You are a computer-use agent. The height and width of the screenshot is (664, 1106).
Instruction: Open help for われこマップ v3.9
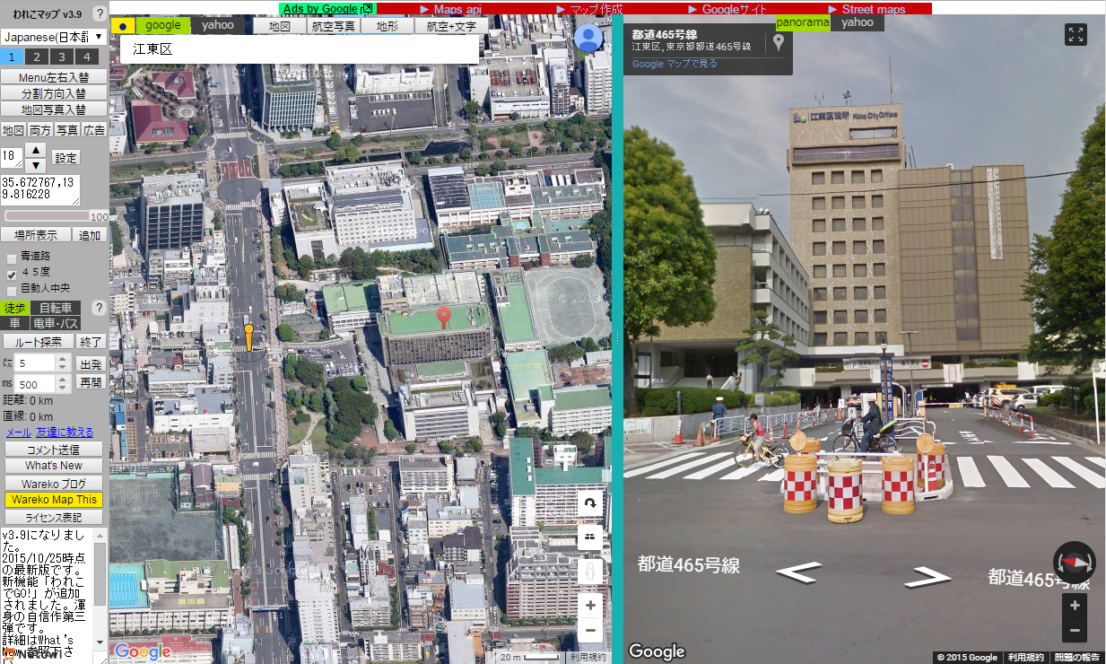point(100,13)
